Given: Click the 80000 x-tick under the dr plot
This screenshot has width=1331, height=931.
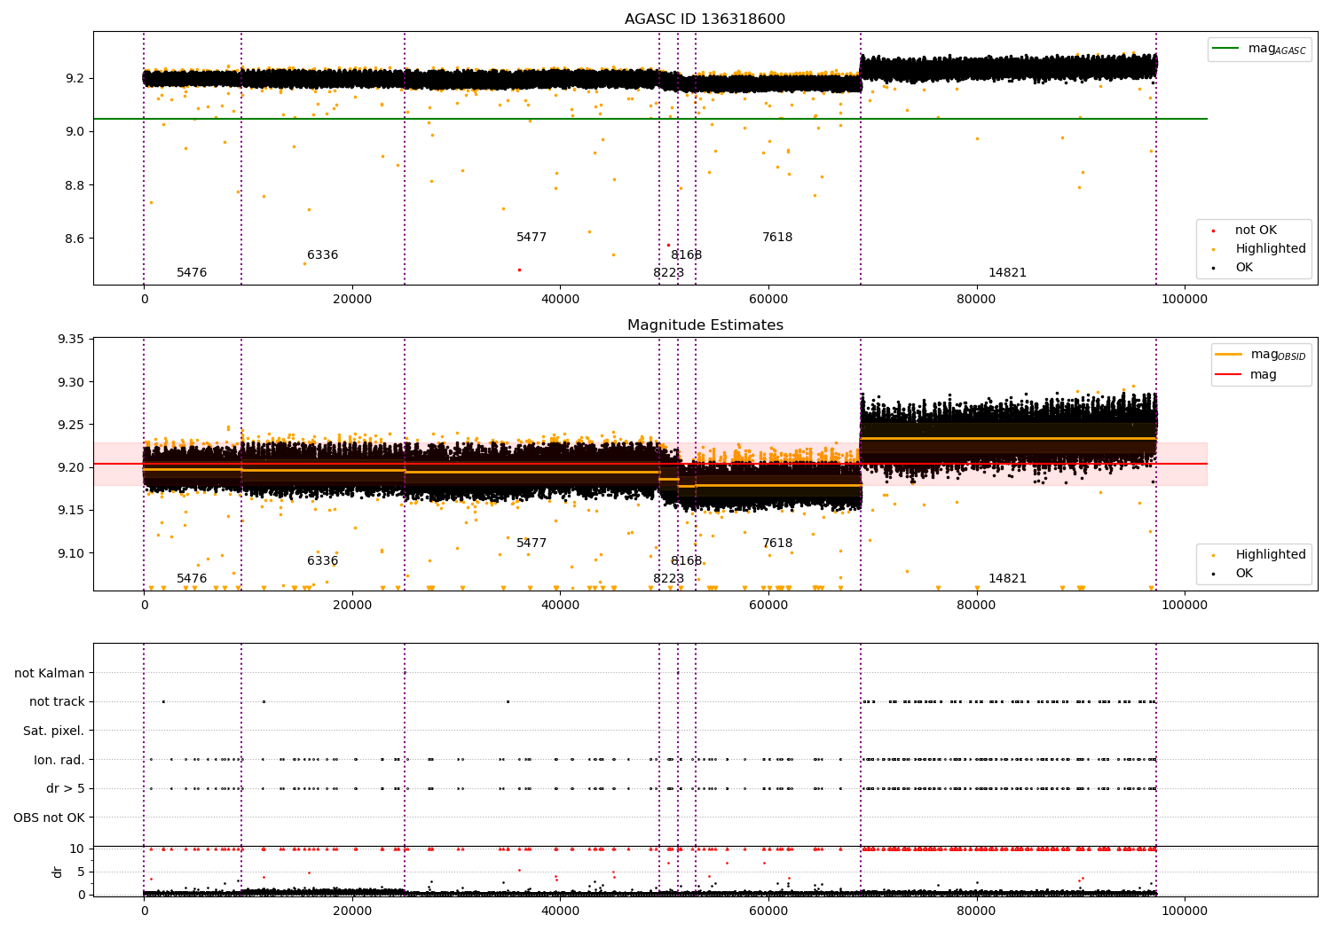Looking at the screenshot, I should 976,911.
